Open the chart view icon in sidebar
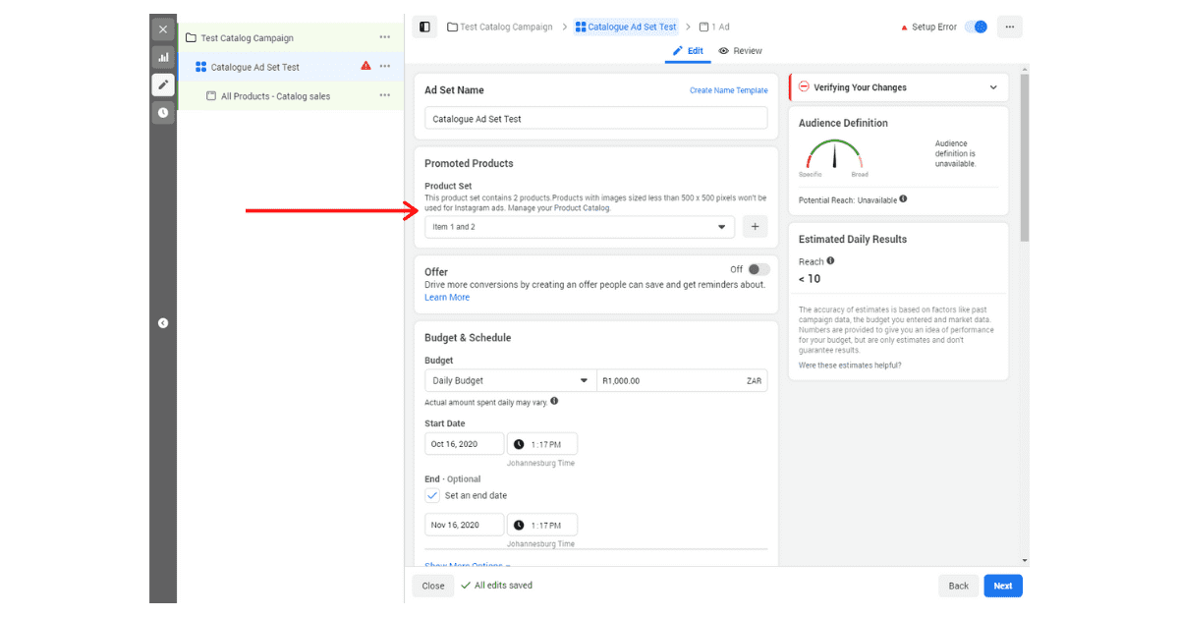 coord(163,57)
